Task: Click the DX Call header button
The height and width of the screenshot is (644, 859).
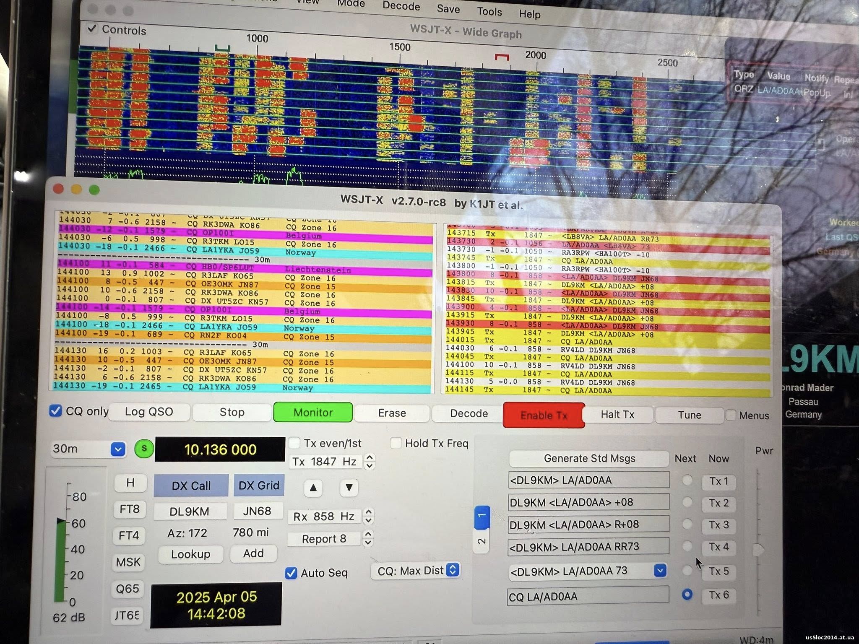Action: pos(191,486)
